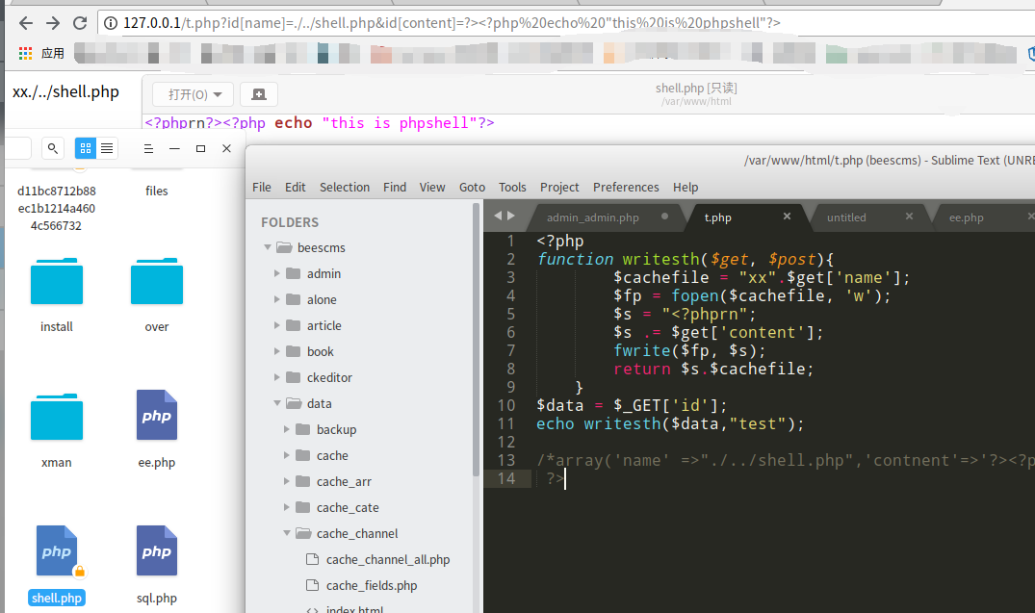
Task: Expand the article folder
Action: [x=277, y=325]
